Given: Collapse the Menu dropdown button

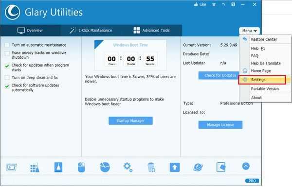Looking at the screenshot, I should [x=249, y=31].
